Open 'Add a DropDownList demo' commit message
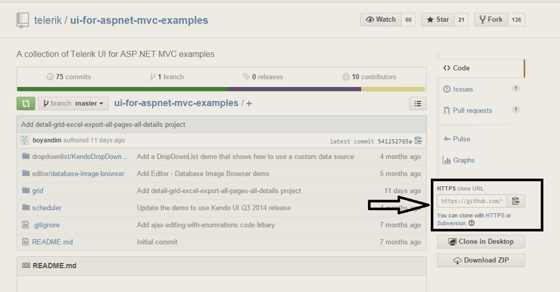The image size is (560, 292). click(246, 157)
